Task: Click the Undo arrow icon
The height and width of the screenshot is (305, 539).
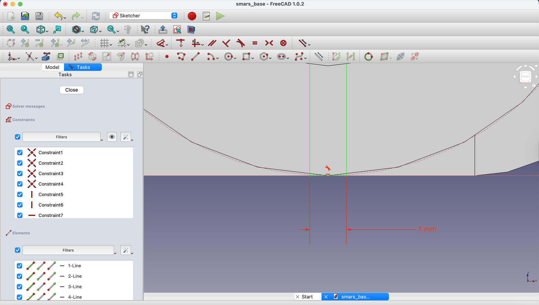Action: [58, 16]
